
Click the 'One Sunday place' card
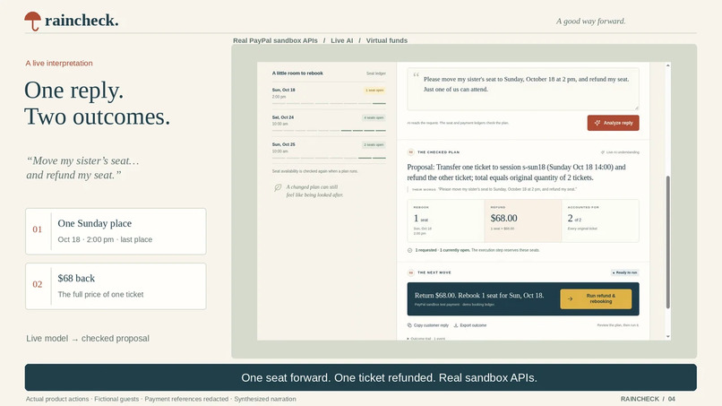116,231
